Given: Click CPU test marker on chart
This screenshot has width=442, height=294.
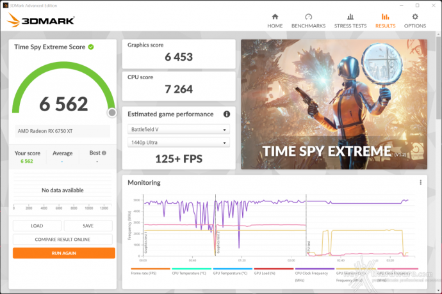Looking at the screenshot, I should tap(309, 247).
